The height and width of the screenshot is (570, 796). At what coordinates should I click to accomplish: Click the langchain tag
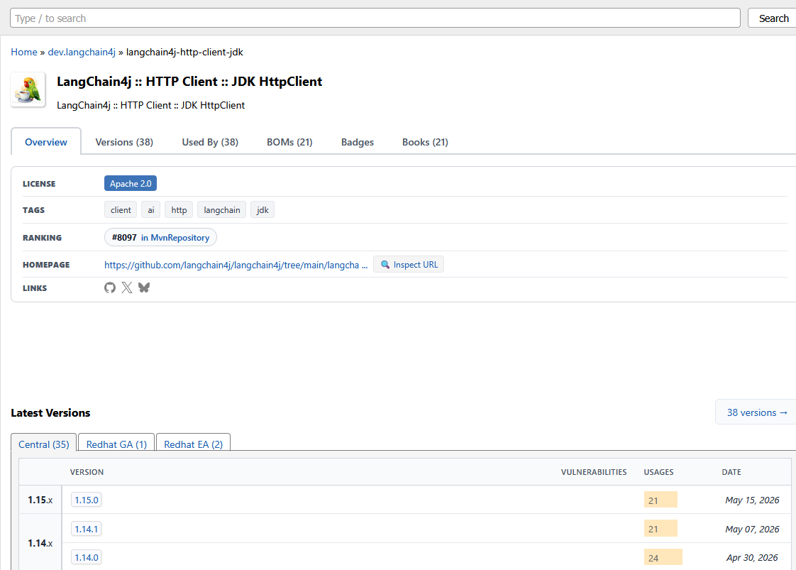(x=222, y=210)
